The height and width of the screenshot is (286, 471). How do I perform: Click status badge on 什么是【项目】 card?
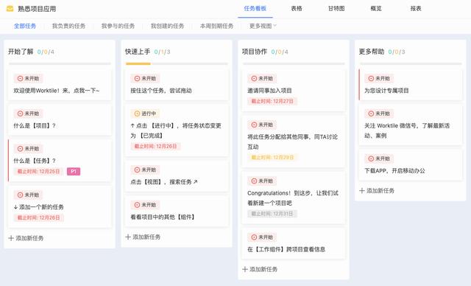click(x=28, y=114)
